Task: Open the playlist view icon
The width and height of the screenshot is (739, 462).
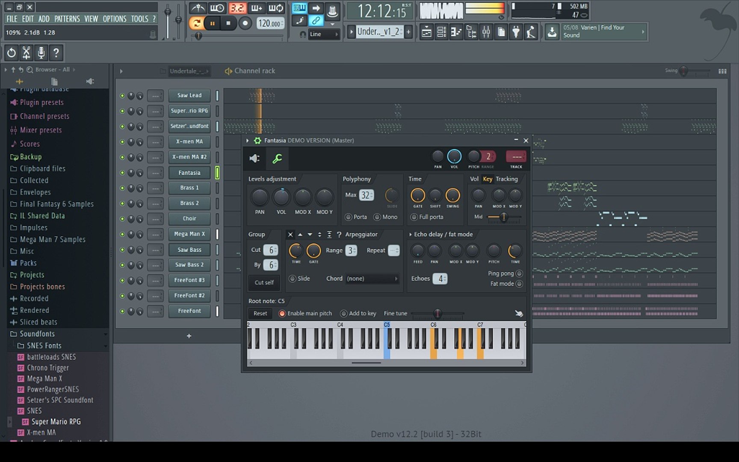Action: tap(426, 32)
